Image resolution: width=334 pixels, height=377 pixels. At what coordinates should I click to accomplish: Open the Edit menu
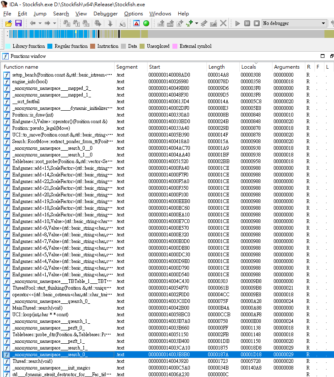pyautogui.click(x=22, y=14)
